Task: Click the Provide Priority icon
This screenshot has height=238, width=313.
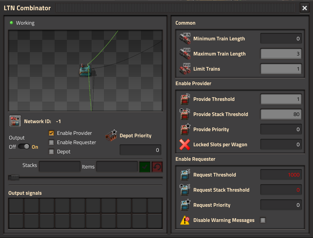Action: (185, 129)
